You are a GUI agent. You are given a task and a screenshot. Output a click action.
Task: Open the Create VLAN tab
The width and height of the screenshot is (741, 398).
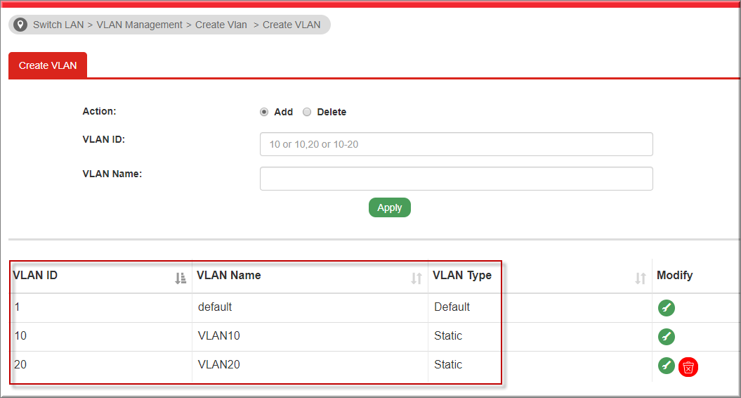(x=48, y=65)
